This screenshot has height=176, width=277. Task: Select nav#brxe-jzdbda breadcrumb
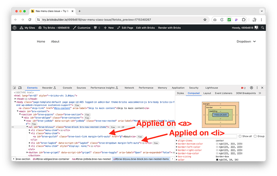91,159
